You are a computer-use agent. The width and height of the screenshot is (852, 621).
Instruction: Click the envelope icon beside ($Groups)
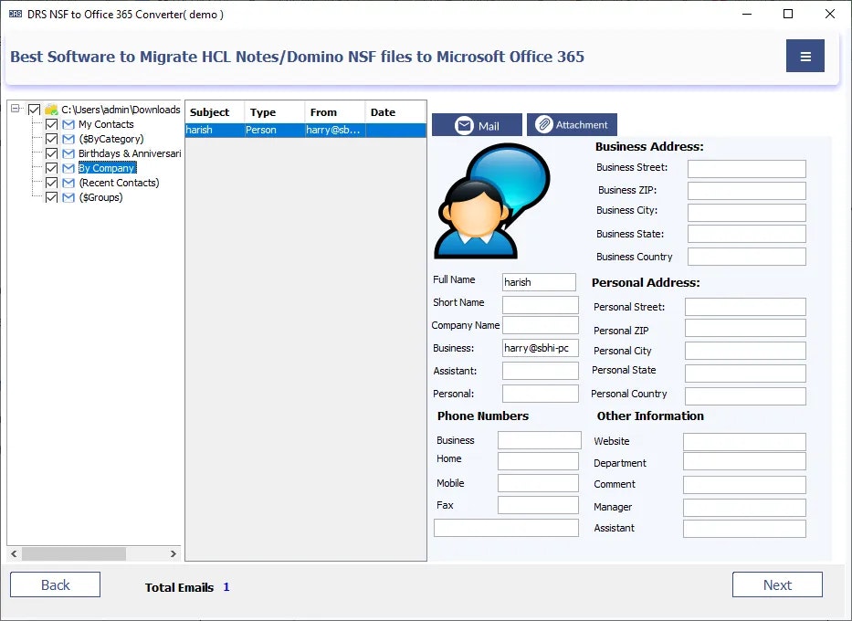tap(68, 196)
